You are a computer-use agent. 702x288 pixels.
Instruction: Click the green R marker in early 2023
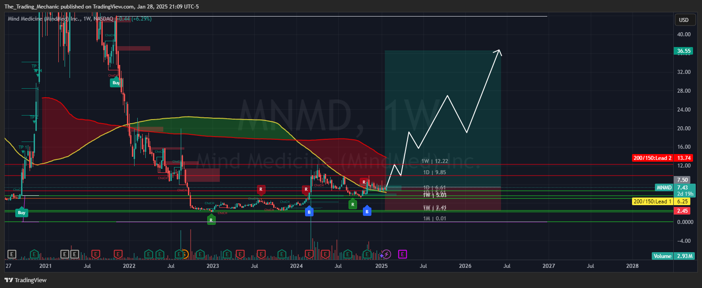211,219
